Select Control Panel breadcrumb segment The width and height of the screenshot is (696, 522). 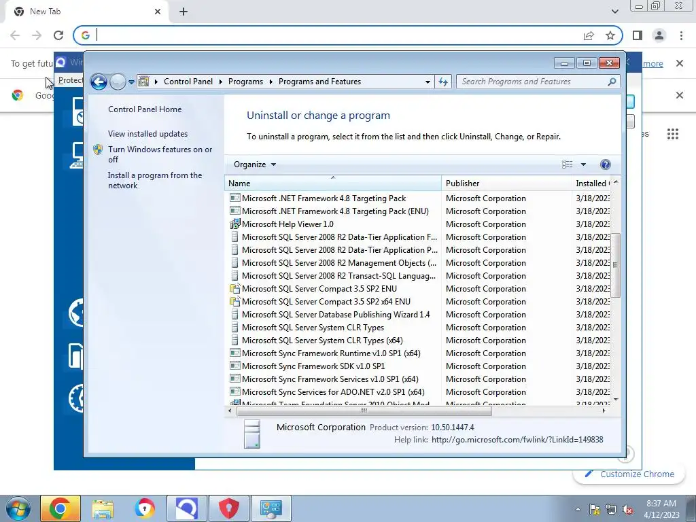click(x=188, y=82)
